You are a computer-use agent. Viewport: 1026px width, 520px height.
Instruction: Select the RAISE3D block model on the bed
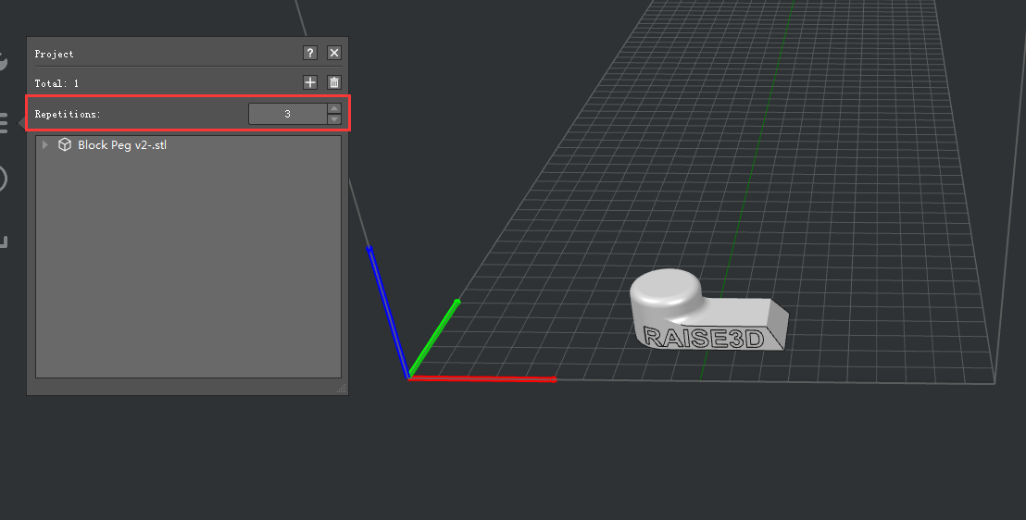[x=708, y=311]
